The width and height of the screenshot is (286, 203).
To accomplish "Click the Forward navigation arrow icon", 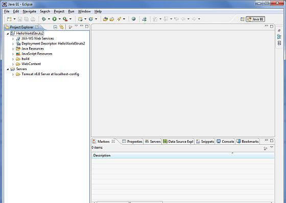I will pyautogui.click(x=194, y=19).
